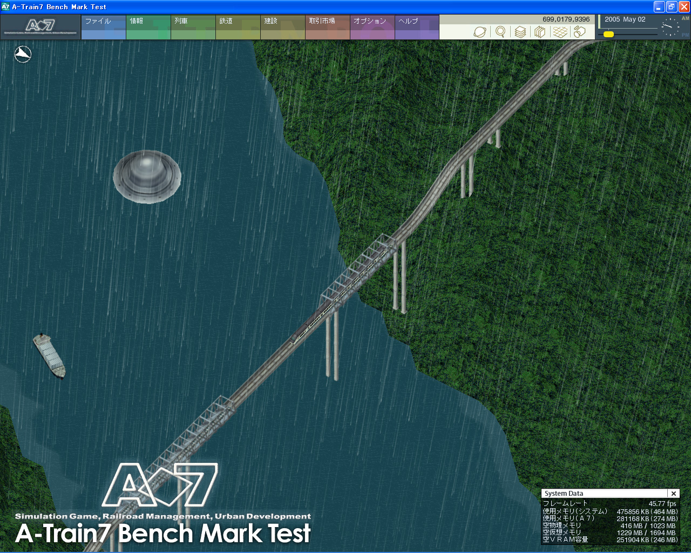Select the magnifying glass zoom icon
The image size is (691, 553).
click(x=500, y=32)
